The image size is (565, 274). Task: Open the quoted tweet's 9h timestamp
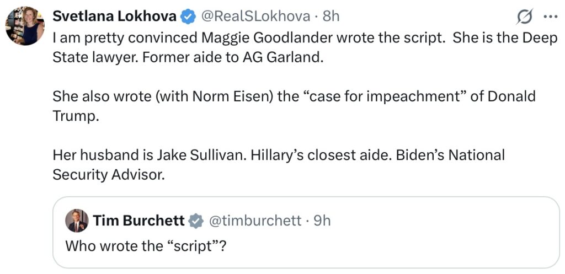point(322,221)
